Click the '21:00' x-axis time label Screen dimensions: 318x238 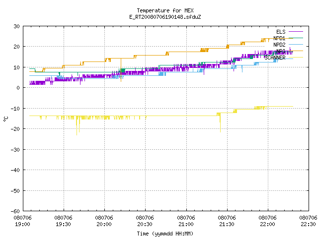(x=186, y=224)
